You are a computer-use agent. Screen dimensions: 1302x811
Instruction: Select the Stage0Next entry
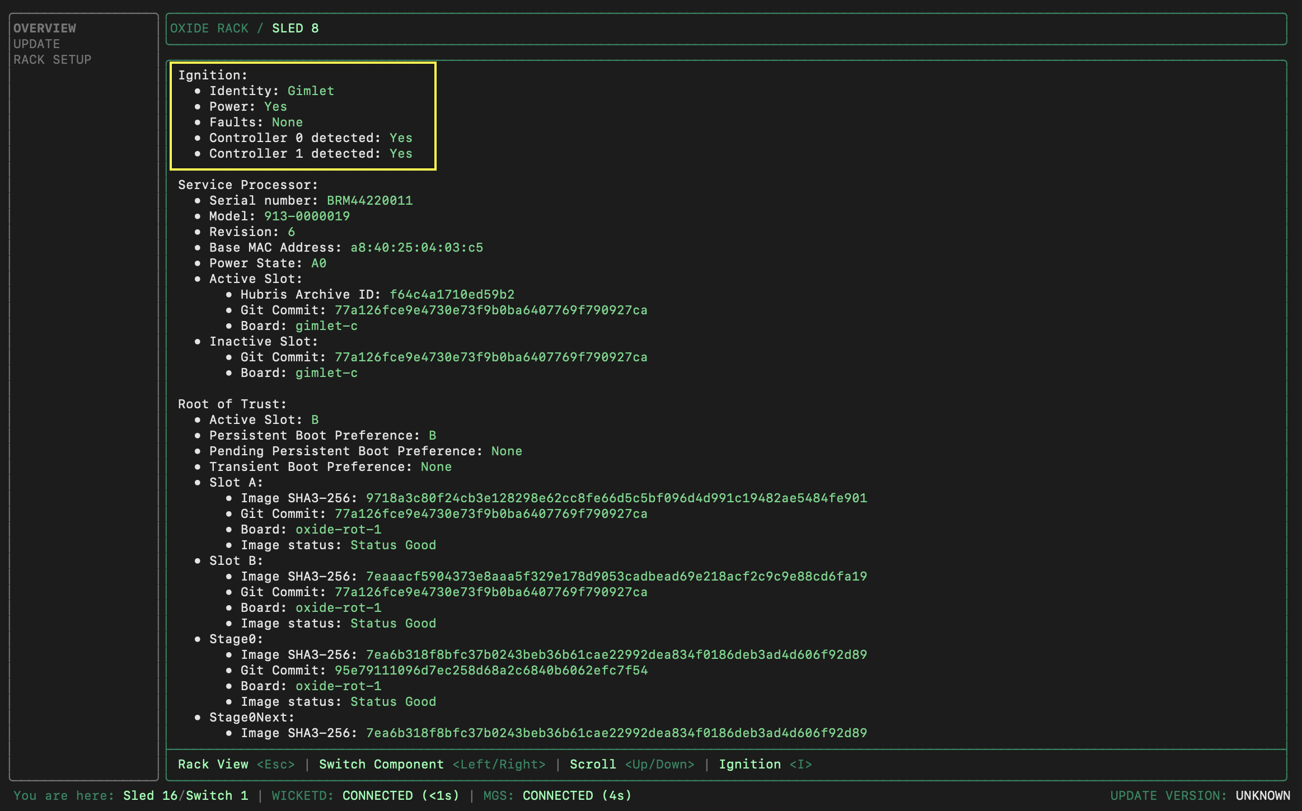tap(251, 717)
